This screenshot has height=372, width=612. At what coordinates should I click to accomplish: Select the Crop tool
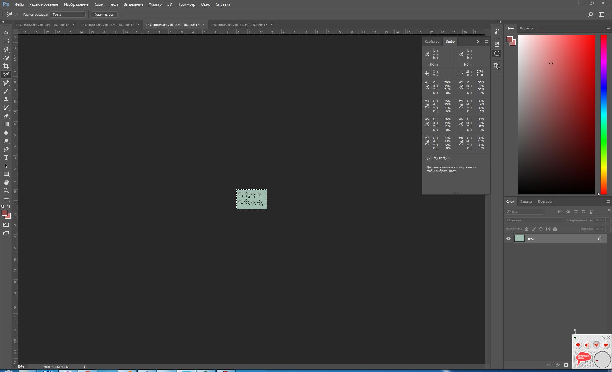(x=6, y=66)
